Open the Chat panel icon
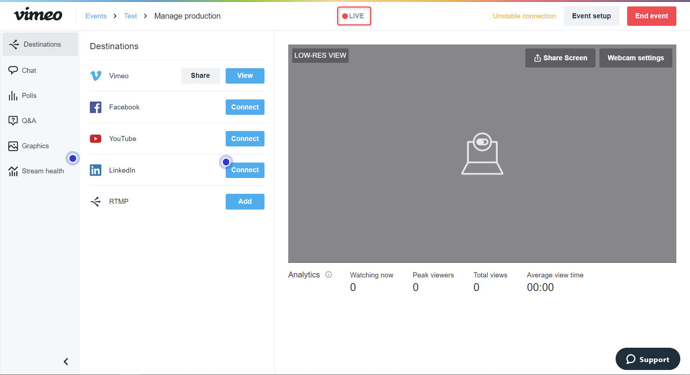The image size is (690, 375). tap(13, 70)
